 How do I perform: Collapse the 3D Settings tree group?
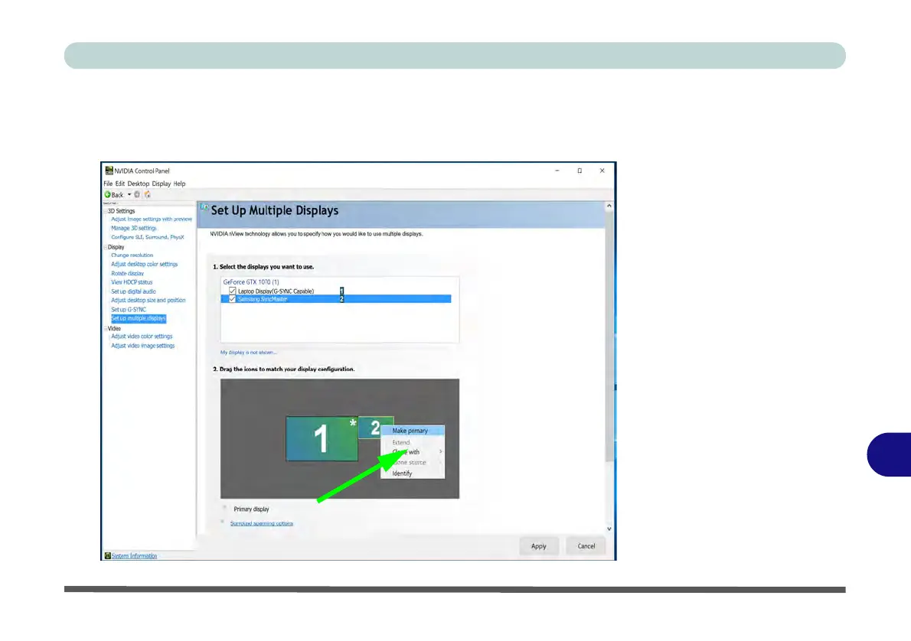pyautogui.click(x=105, y=211)
